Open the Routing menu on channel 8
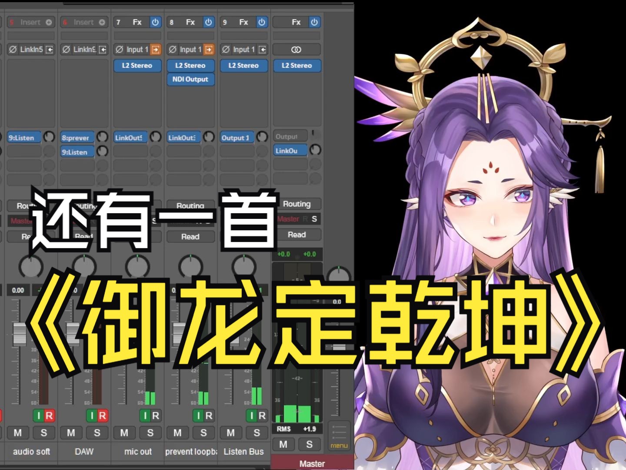Screen dimensions: 626x470 click(190, 205)
